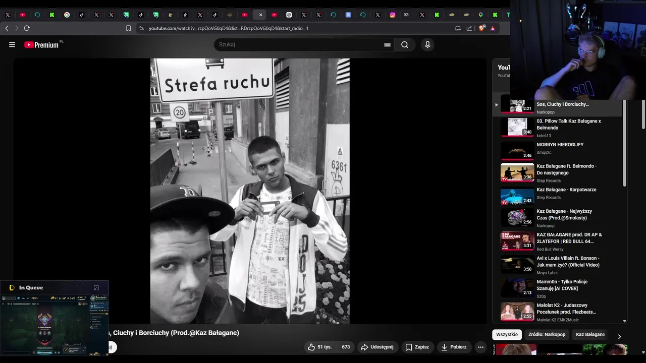Switch to the Instagram tab
Viewport: 646px width, 363px height.
pos(392,15)
